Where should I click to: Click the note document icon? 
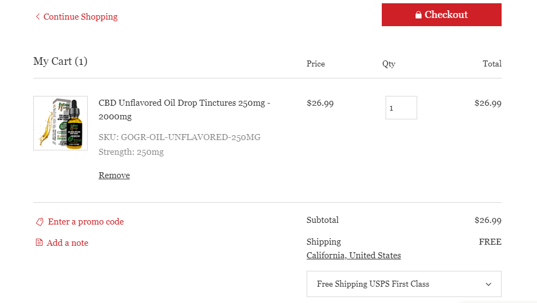click(39, 243)
